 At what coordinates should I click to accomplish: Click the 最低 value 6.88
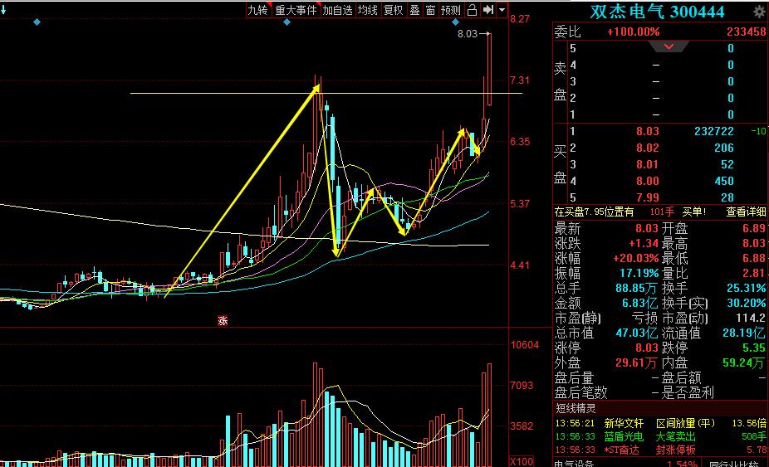(x=754, y=258)
